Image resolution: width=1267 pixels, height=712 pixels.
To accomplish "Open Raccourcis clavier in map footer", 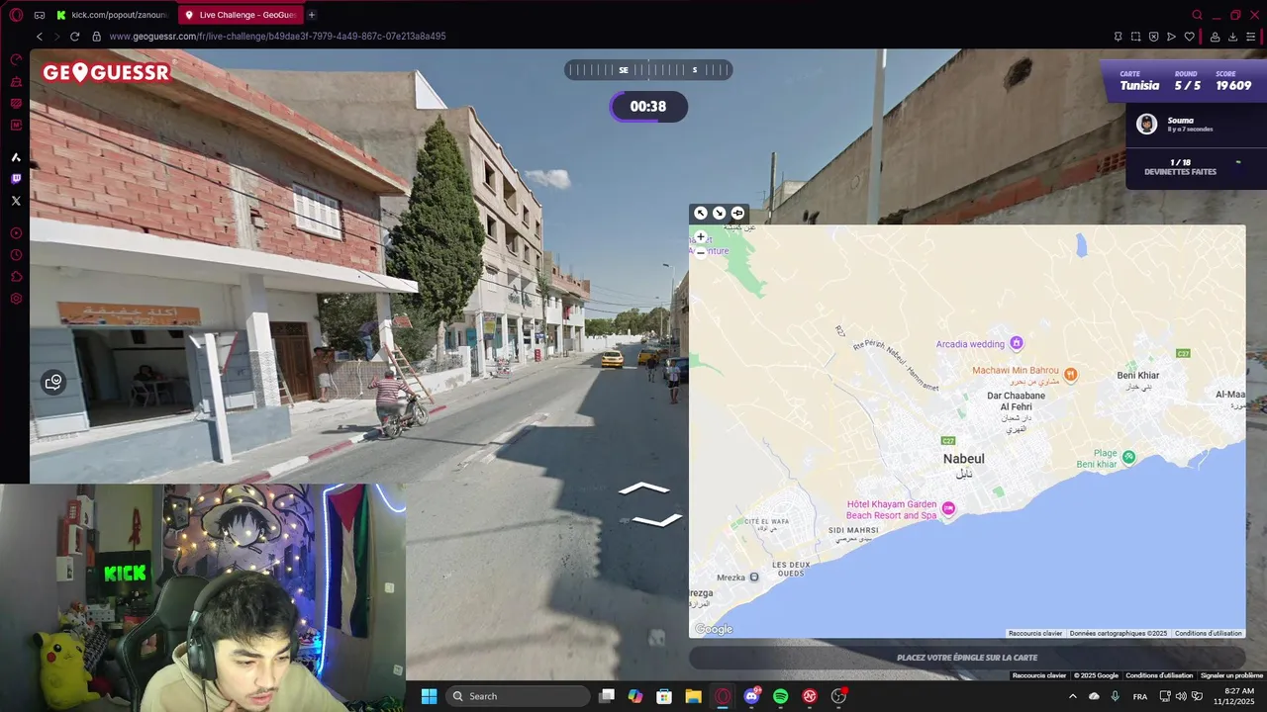I will (x=1035, y=633).
